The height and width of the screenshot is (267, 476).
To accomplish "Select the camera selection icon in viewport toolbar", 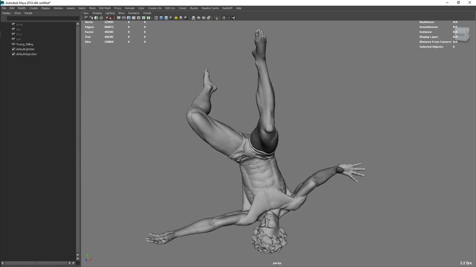I will 86,18.
